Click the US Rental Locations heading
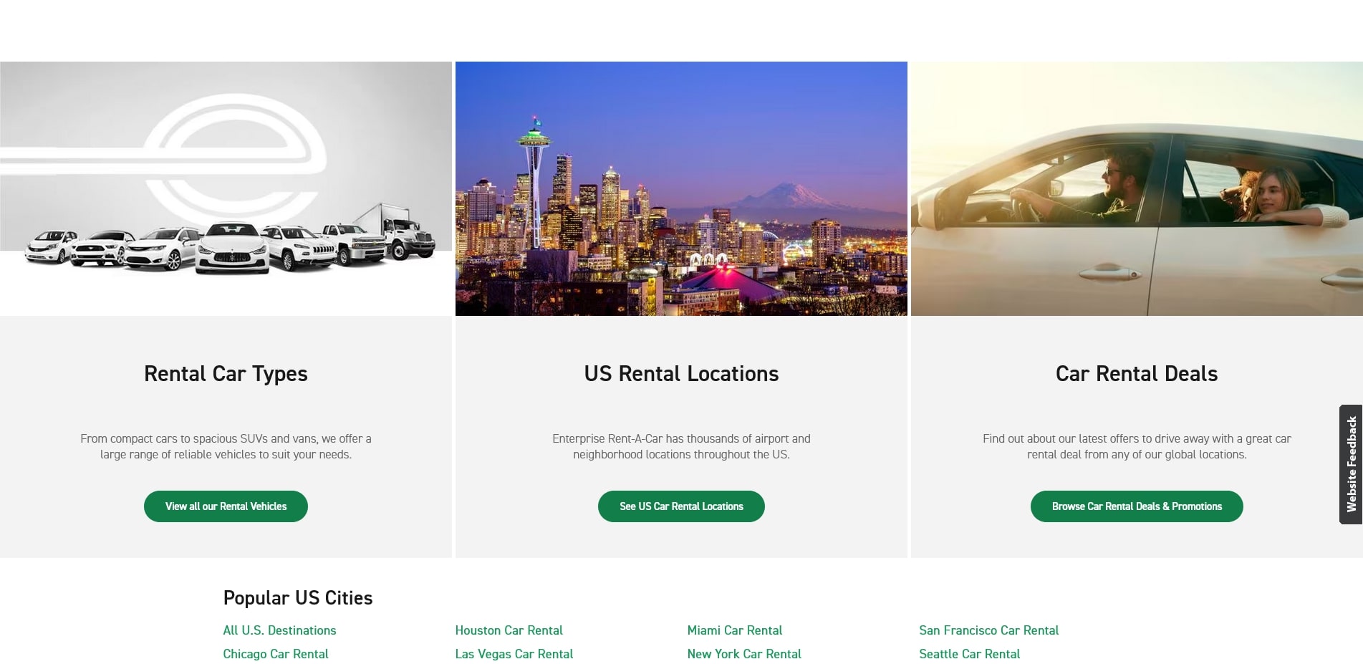The width and height of the screenshot is (1363, 664). point(681,374)
